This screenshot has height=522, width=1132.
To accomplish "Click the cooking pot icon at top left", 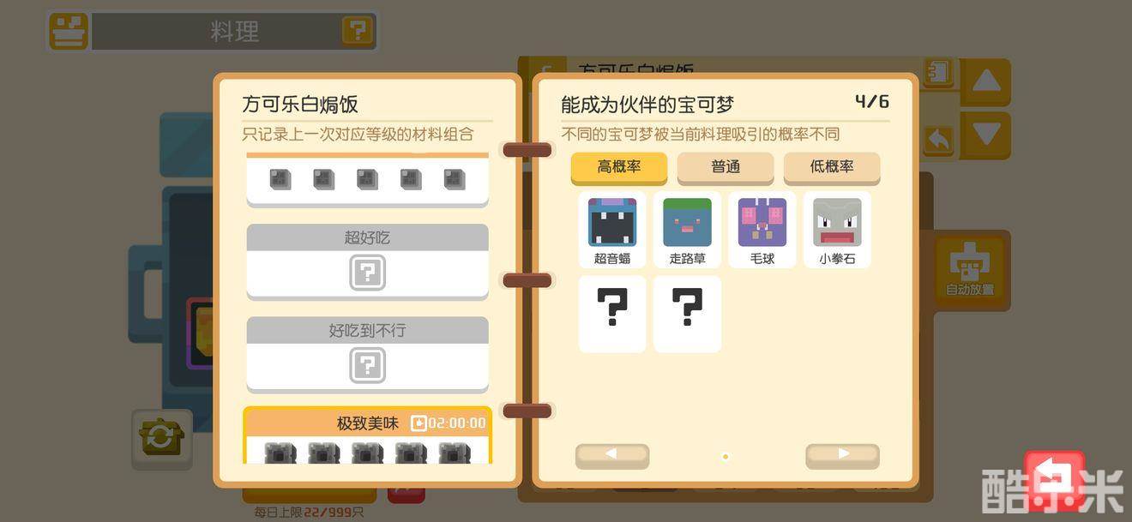I will pos(68,31).
